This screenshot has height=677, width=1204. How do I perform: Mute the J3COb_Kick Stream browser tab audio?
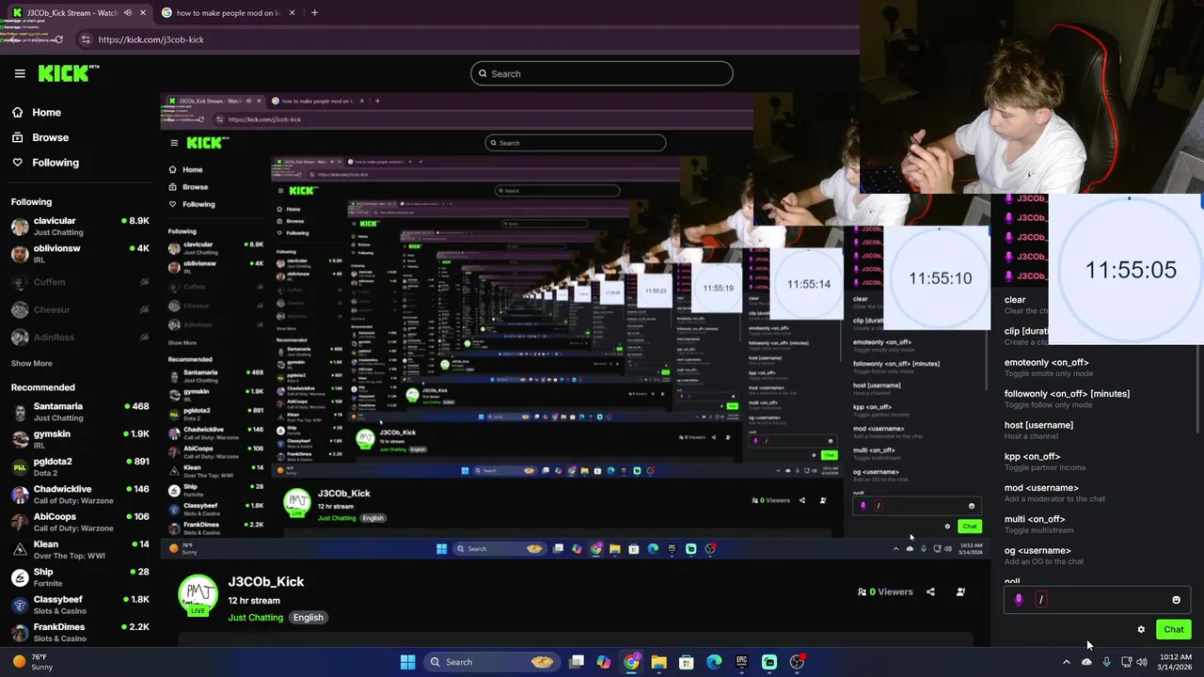pos(127,13)
